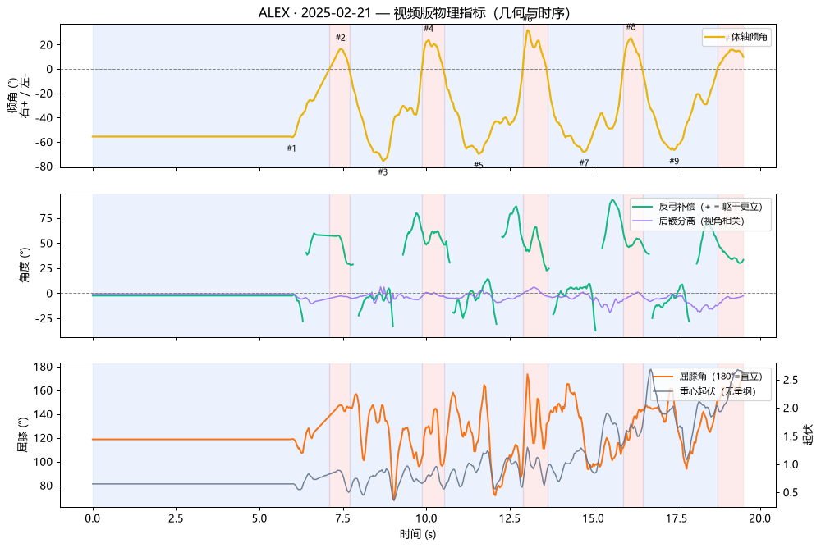
Task: Click the 17.5 tick on the time axis
Action: [677, 518]
